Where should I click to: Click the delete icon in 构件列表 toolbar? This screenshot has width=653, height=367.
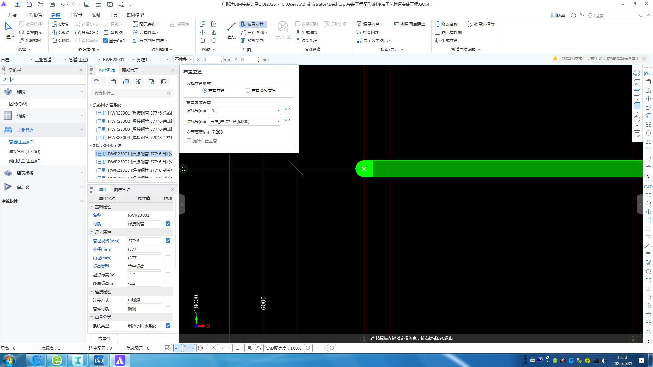click(x=114, y=82)
